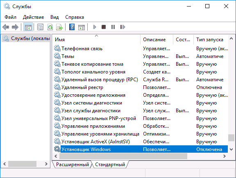Click the Forward arrow toolbar icon

coord(15,27)
